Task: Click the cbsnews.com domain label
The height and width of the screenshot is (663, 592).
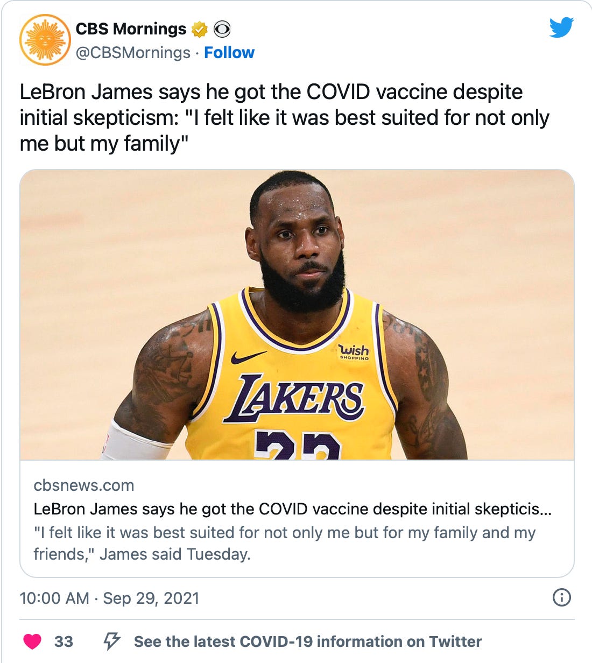Action: click(x=84, y=485)
